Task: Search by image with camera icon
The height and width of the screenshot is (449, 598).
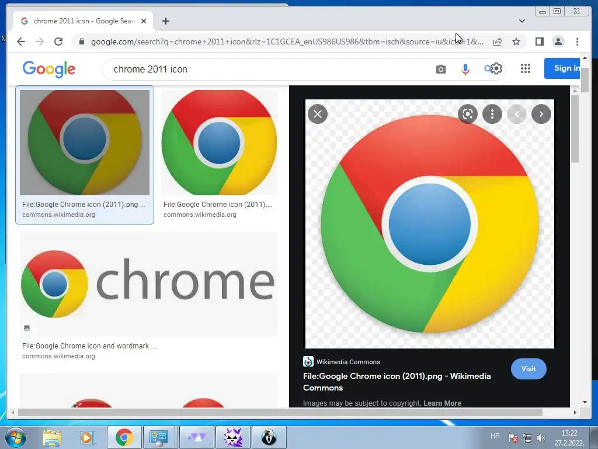Action: tap(440, 69)
